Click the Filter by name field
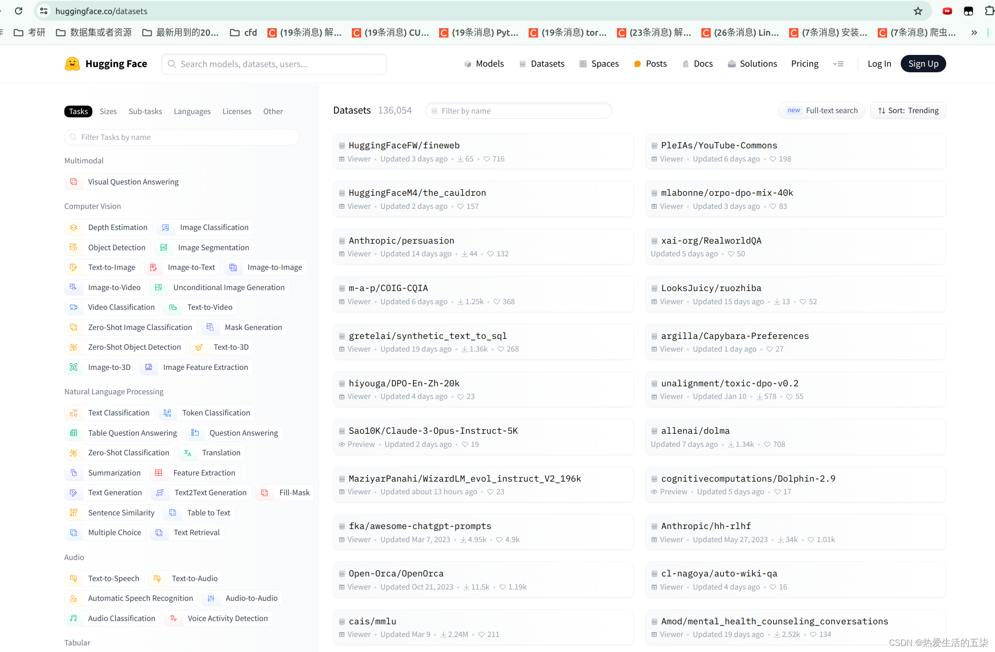This screenshot has height=652, width=995. 518,111
